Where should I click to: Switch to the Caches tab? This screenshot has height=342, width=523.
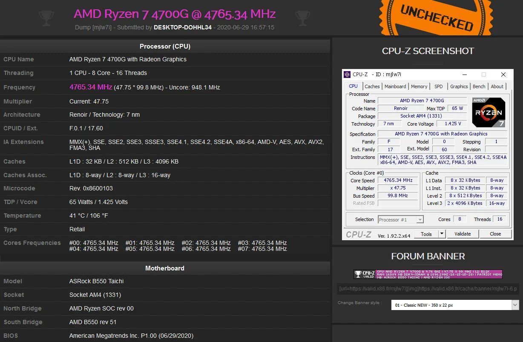tap(372, 86)
